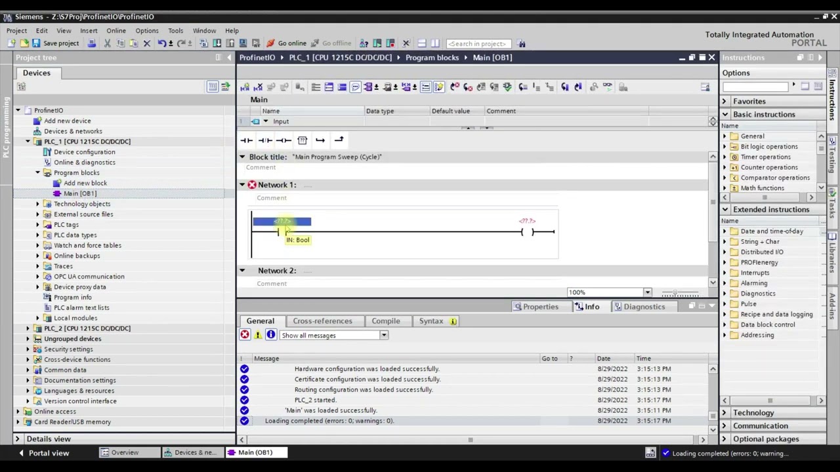This screenshot has height=472, width=840.
Task: Collapse the PLC_1 device node
Action: point(28,142)
